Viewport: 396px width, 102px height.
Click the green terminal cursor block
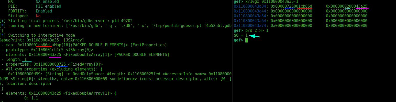coord(247,40)
